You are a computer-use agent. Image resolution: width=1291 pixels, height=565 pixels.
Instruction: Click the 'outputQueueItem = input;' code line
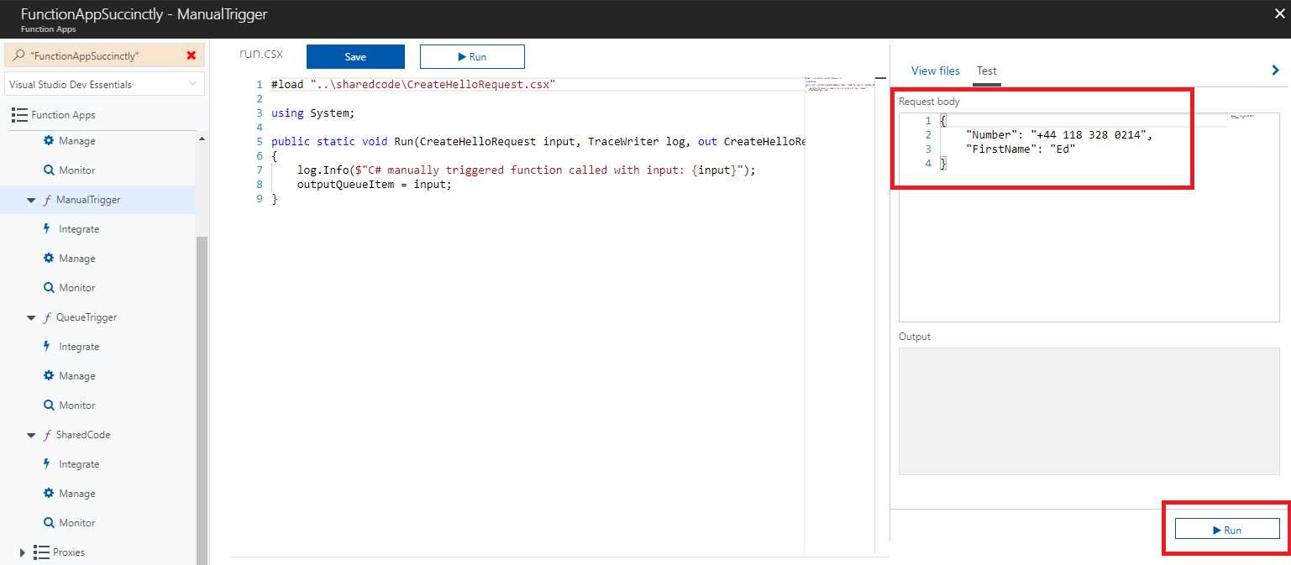pos(374,184)
